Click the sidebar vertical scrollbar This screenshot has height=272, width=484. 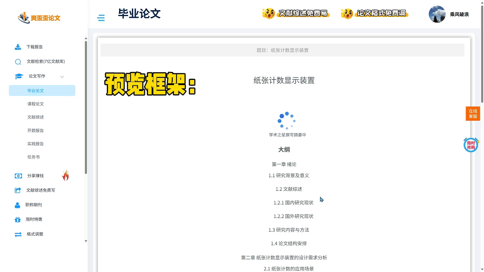coord(86,106)
